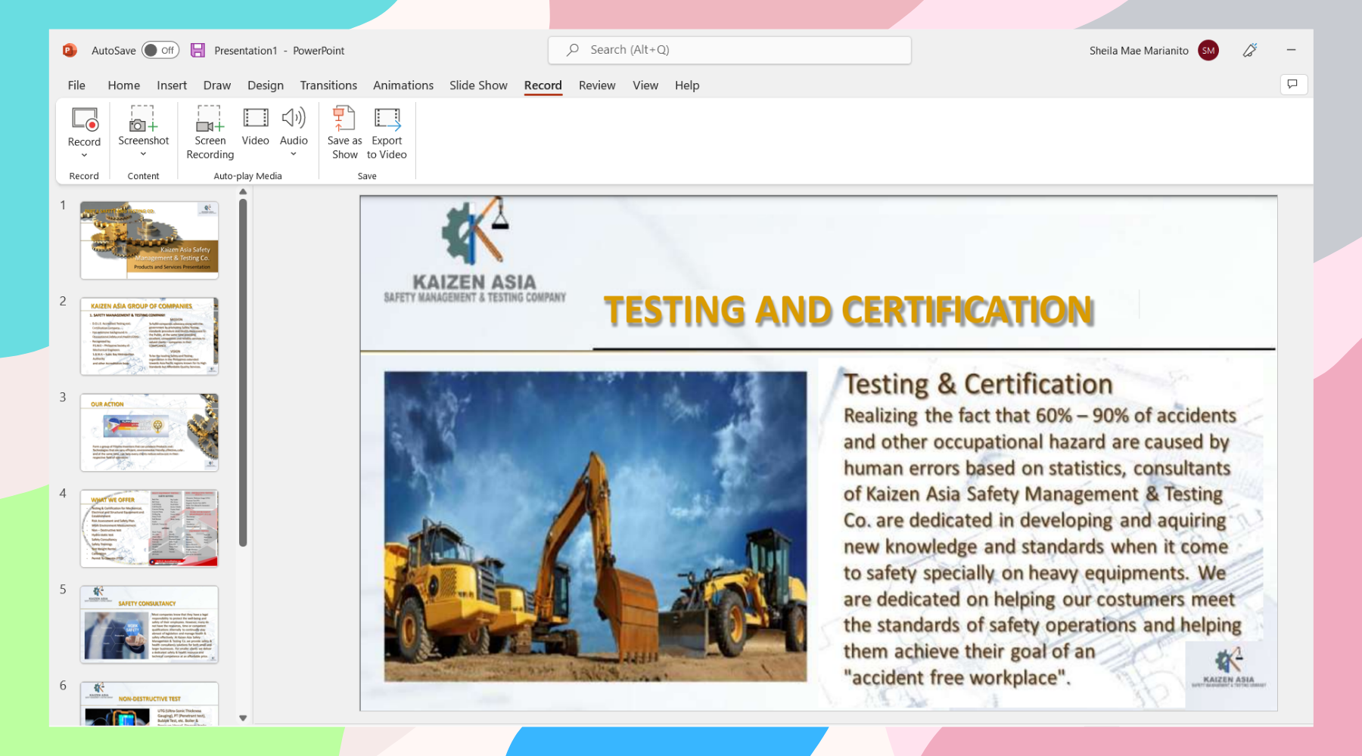Viewport: 1362px width, 756px height.
Task: Select slide 1 thumbnail
Action: [149, 240]
